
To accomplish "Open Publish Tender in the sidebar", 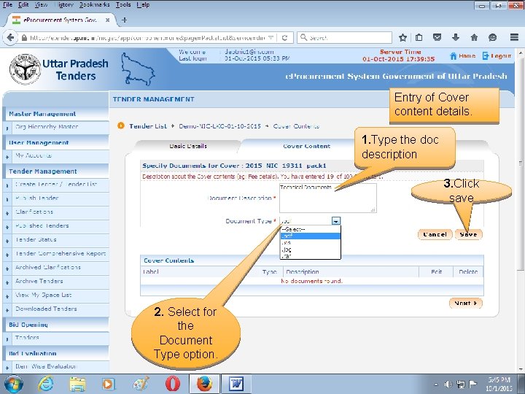I will click(37, 198).
